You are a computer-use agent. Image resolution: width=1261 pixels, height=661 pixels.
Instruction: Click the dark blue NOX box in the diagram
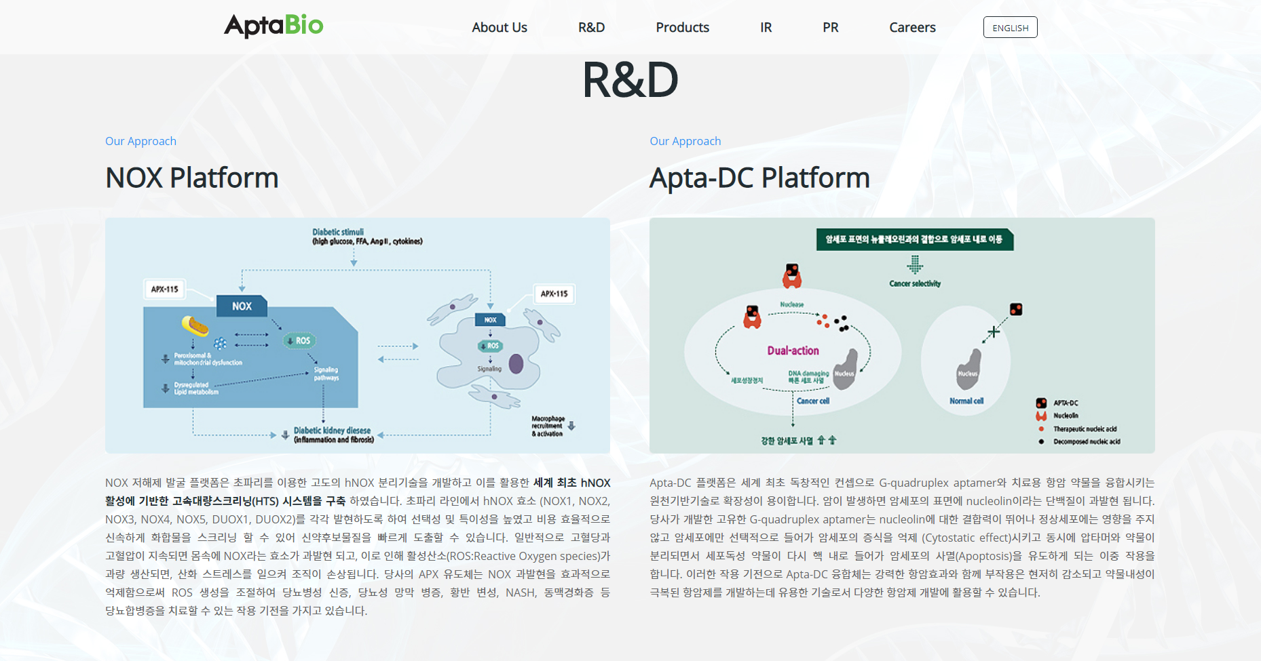tap(242, 306)
